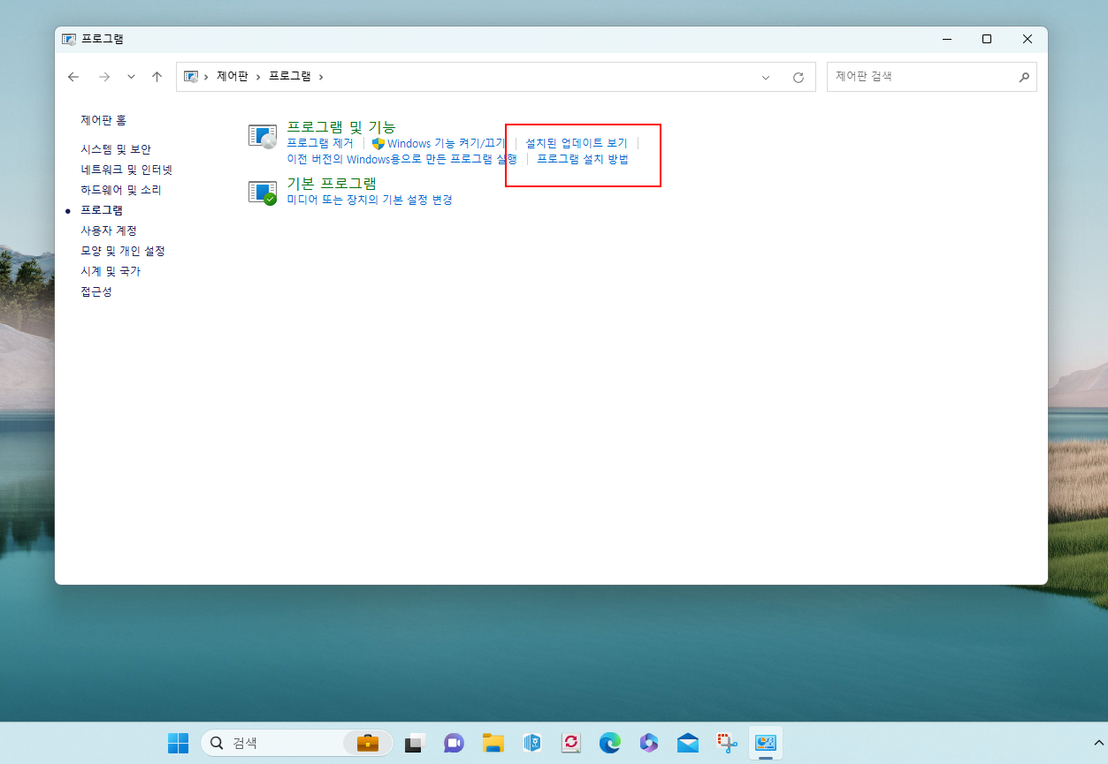Select 모양 및 개인 설정 in sidebar
Viewport: 1108px width, 764px height.
[x=123, y=251]
